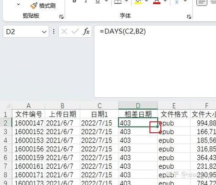This screenshot has height=185, width=216.
Task: Click the 上传日期 header cell
Action: tap(62, 114)
